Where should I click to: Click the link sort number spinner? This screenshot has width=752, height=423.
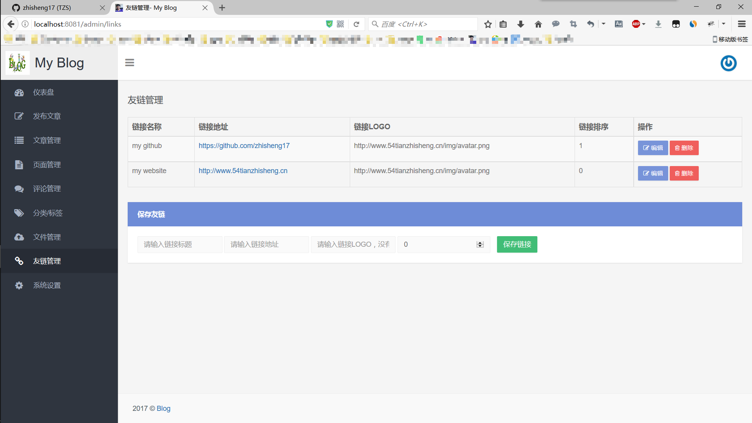pos(480,244)
